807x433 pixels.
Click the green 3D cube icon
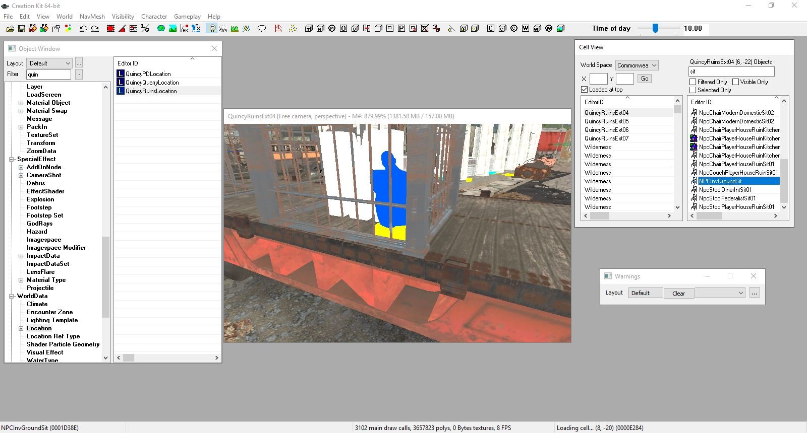pos(560,29)
